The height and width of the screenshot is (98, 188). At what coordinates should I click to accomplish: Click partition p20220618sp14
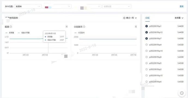(x=156, y=51)
